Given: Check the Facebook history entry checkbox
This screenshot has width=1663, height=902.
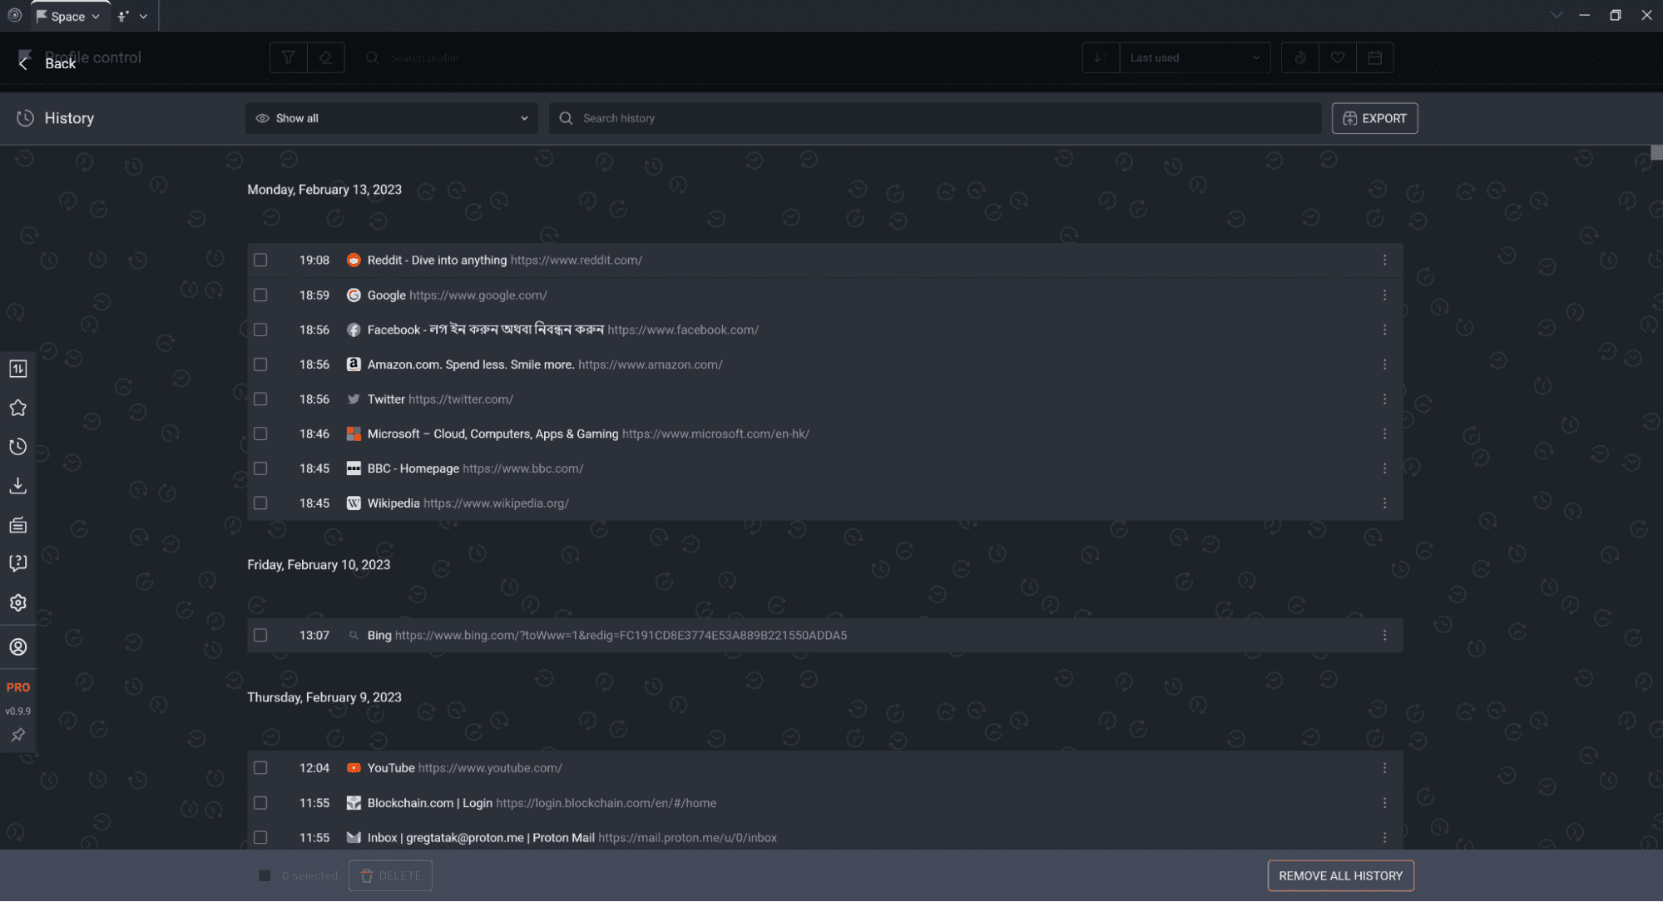Looking at the screenshot, I should click(260, 330).
